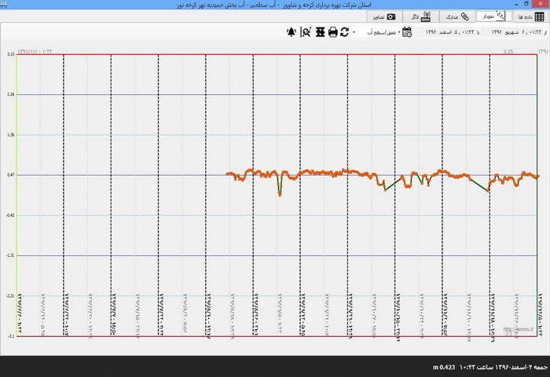Viewport: 550px width, 377px height.
Task: Click the chart scale fit icon
Action: [319, 32]
